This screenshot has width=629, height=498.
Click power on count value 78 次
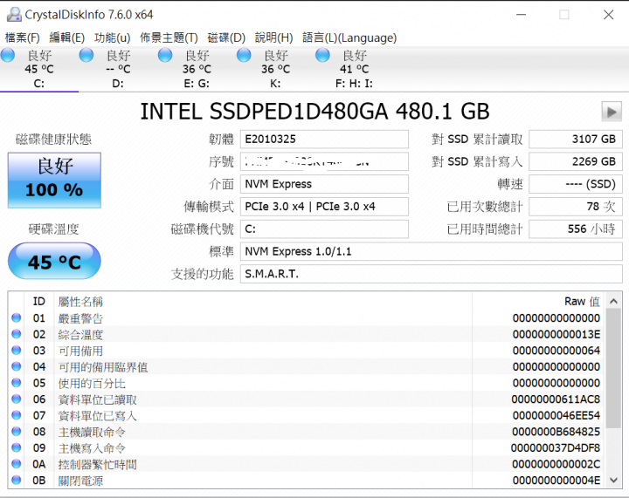coord(576,207)
